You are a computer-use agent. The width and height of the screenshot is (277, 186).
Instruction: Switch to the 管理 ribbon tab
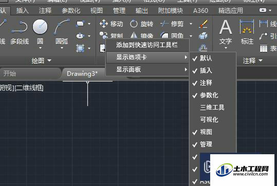point(119,11)
